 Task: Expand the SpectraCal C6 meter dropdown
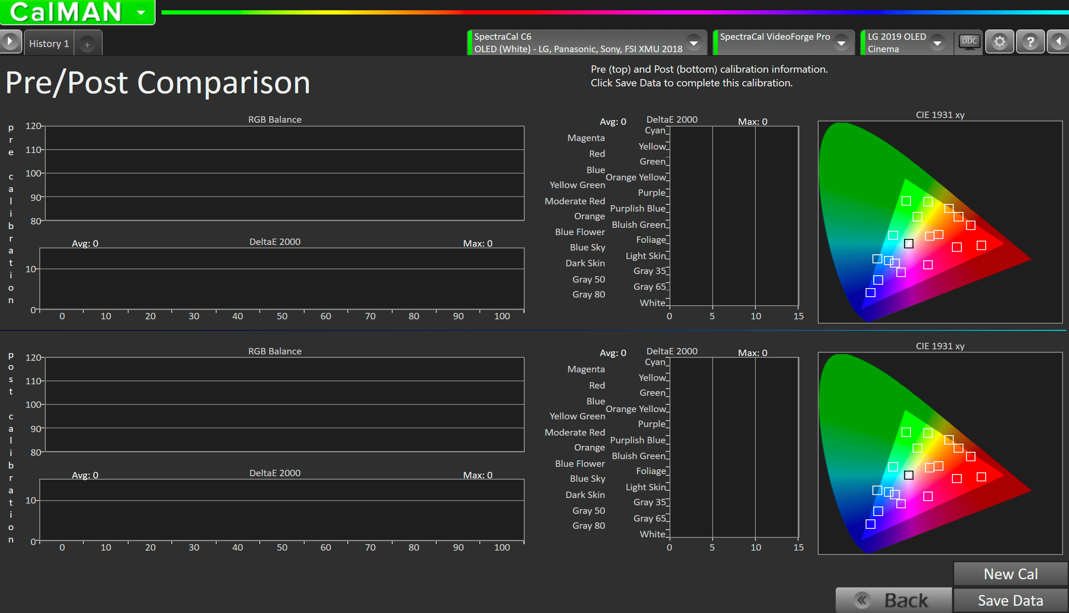(x=694, y=43)
